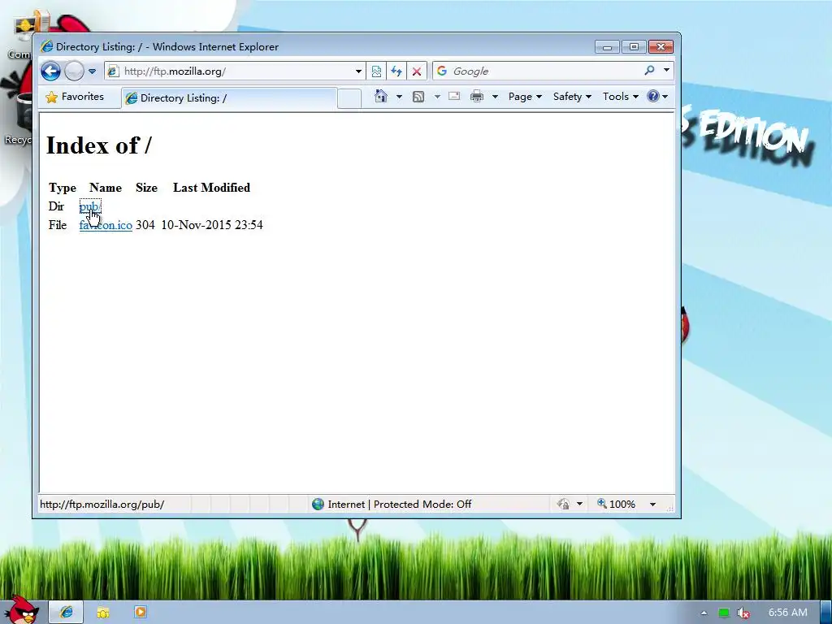Click the Read Mail icon
Screen dimensions: 832x624
pyautogui.click(x=454, y=97)
